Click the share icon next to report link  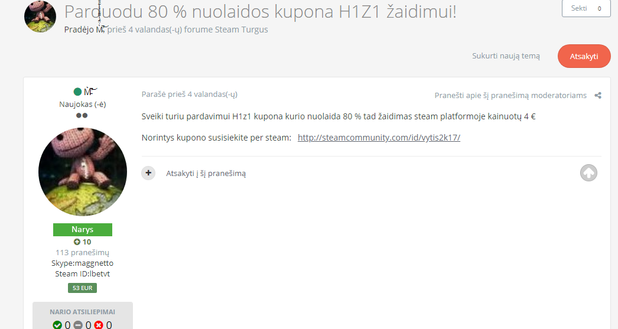click(598, 95)
